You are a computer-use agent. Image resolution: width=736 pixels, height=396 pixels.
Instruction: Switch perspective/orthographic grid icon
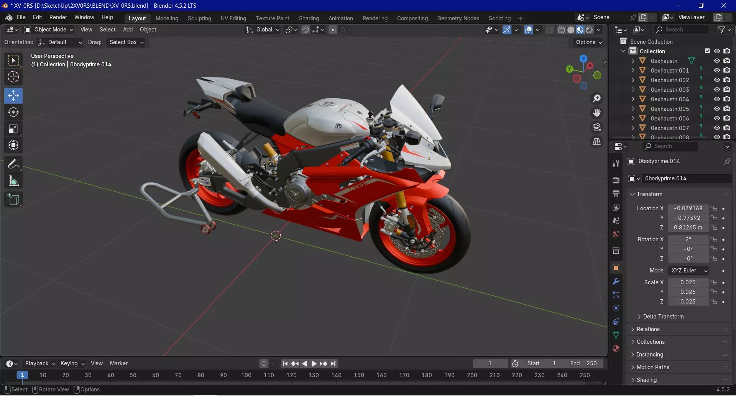[x=597, y=142]
